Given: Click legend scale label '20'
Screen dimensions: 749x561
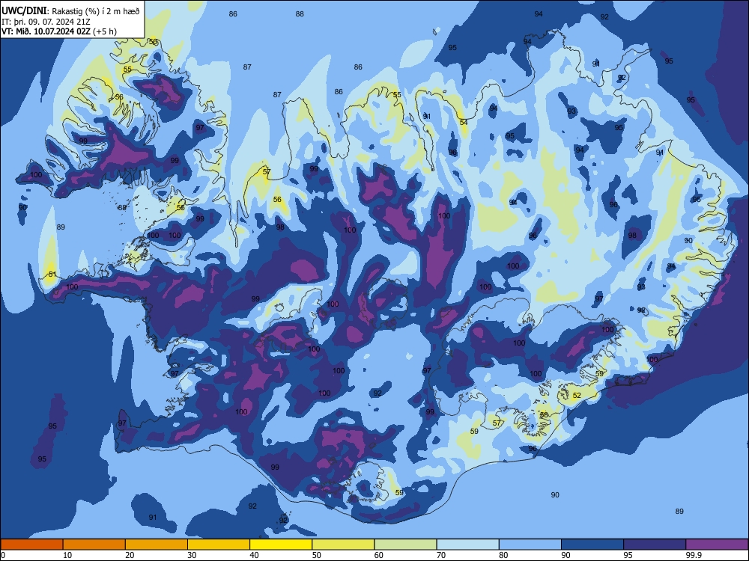Looking at the screenshot, I should [130, 555].
